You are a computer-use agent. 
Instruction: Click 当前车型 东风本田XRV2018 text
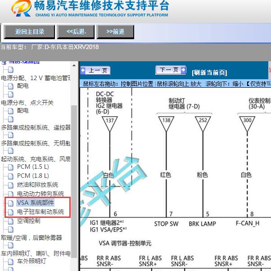pyautogui.click(x=50, y=47)
